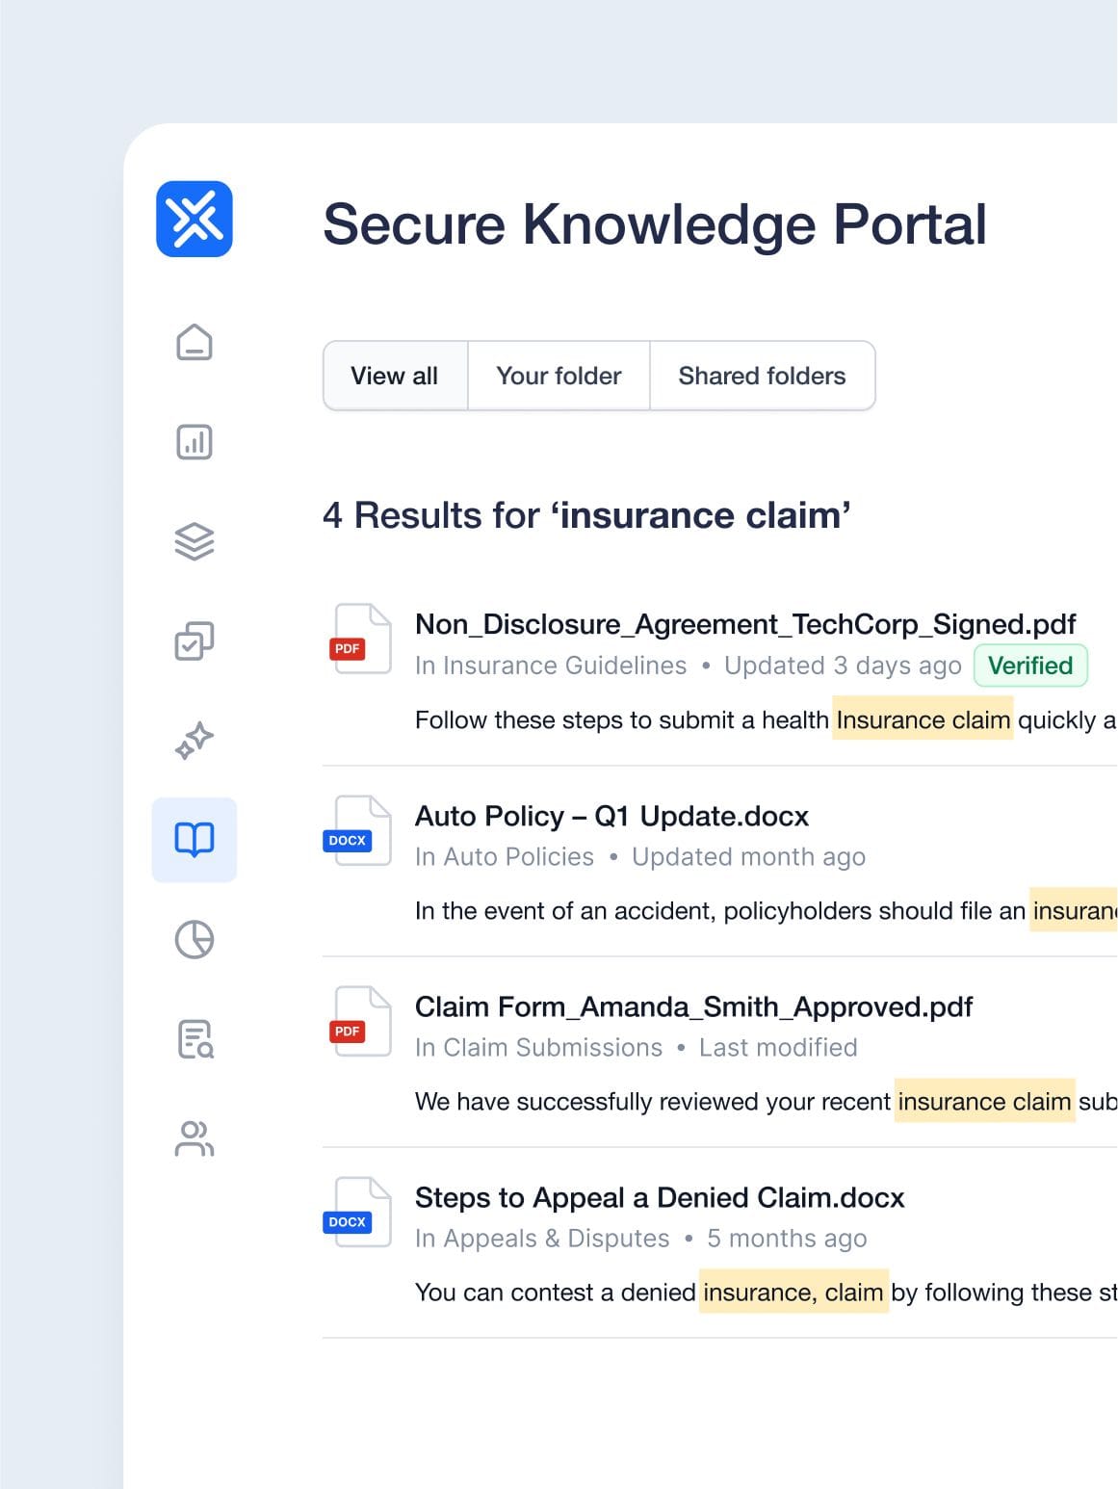Switch to the Your folder tab
Viewport: 1118px width, 1489px height.
(559, 376)
